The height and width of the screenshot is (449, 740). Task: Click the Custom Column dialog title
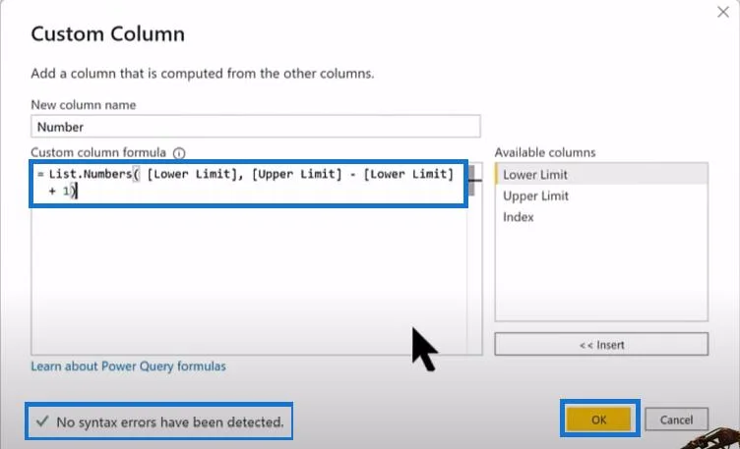[x=107, y=34]
